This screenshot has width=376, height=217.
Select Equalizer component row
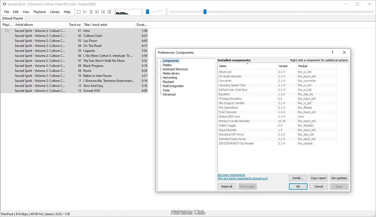click(277, 94)
